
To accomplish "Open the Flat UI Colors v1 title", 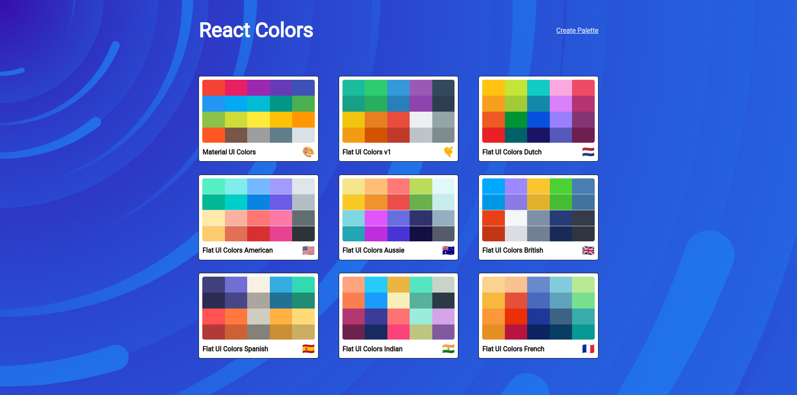I will 366,152.
